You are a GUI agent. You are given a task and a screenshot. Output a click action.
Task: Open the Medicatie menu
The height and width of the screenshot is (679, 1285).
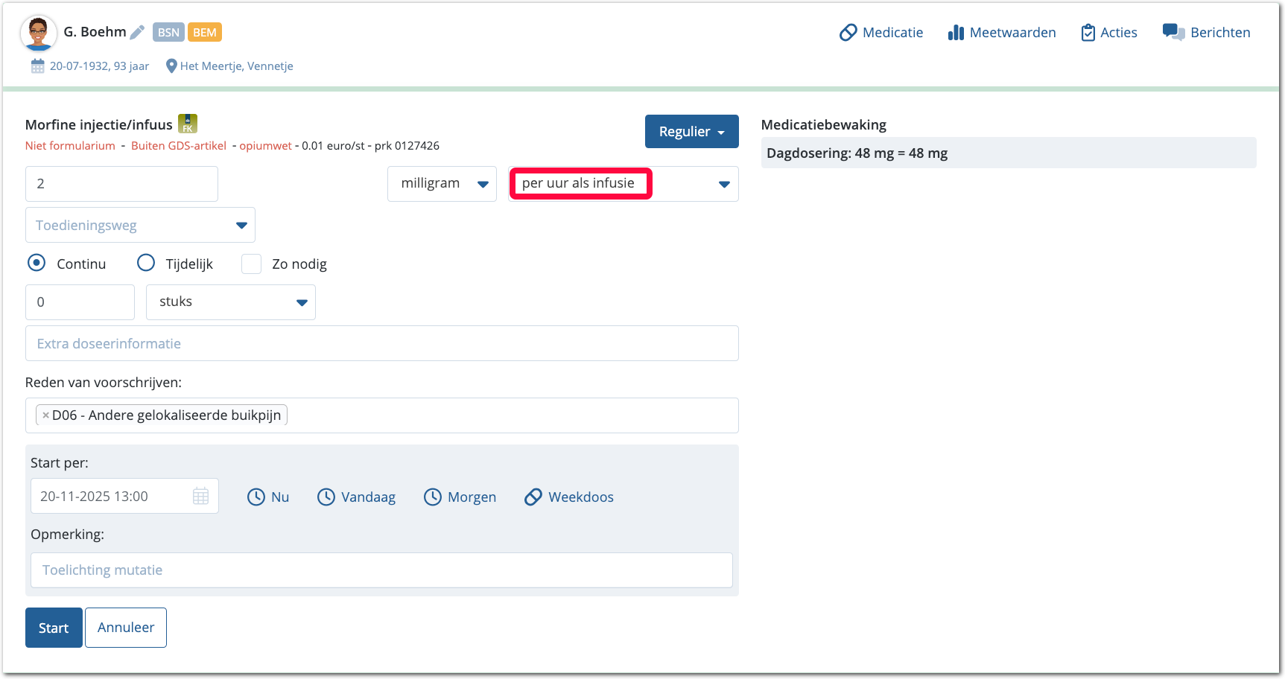881,33
